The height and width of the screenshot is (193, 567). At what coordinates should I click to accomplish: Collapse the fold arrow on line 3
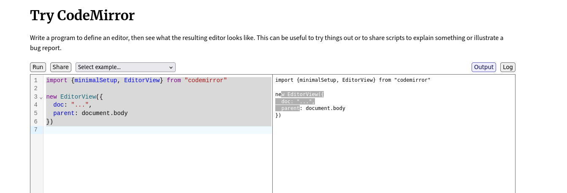point(41,97)
